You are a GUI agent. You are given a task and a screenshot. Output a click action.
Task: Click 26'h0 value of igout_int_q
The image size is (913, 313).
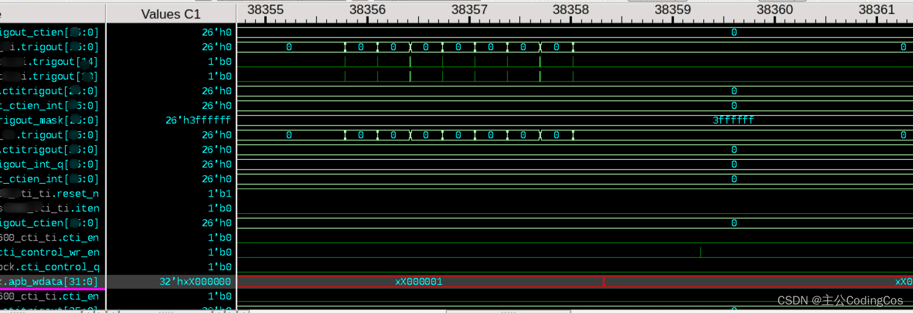click(x=216, y=164)
